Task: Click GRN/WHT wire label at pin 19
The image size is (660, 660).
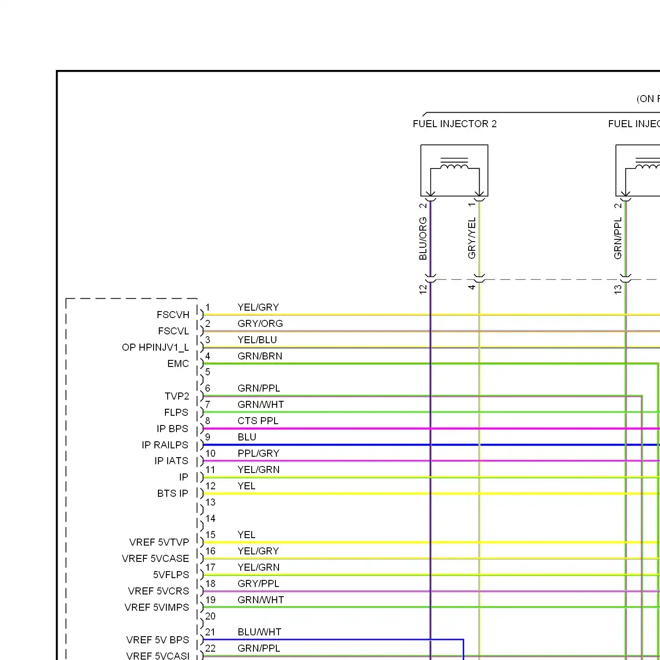Action: click(x=260, y=600)
